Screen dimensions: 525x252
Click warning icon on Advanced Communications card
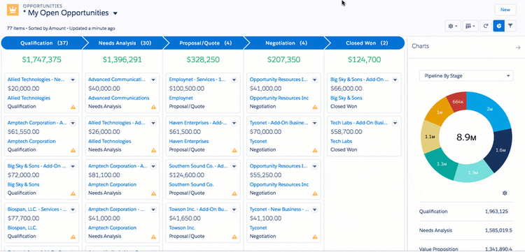point(154,107)
